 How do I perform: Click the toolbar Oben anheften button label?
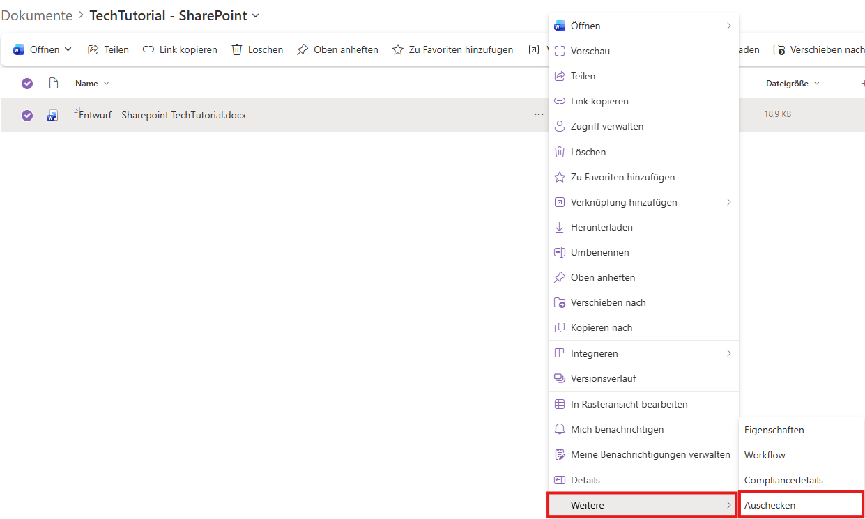click(x=346, y=49)
